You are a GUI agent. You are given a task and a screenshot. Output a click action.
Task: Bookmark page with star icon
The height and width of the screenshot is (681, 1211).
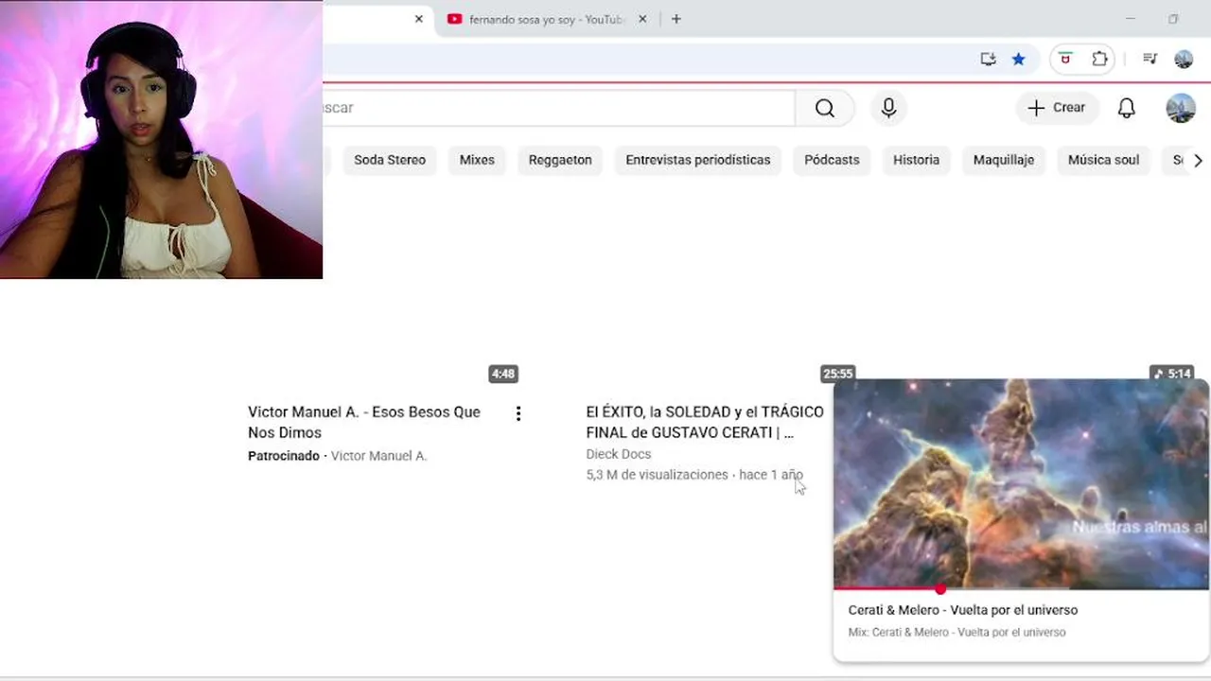(1018, 59)
